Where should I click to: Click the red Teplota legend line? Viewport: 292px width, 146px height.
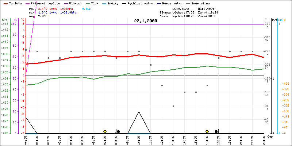(x=5, y=3)
